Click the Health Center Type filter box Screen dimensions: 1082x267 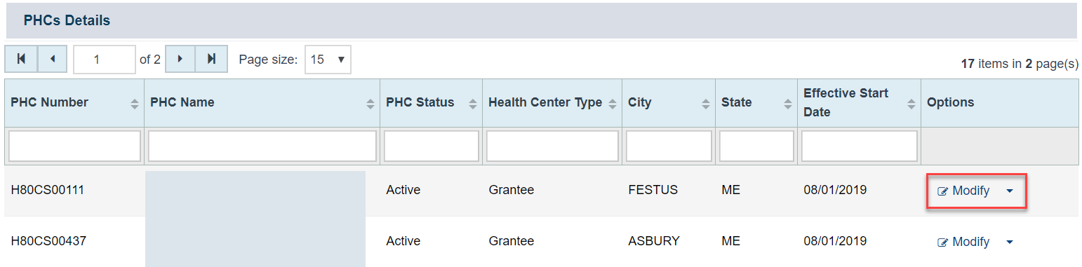pyautogui.click(x=552, y=146)
